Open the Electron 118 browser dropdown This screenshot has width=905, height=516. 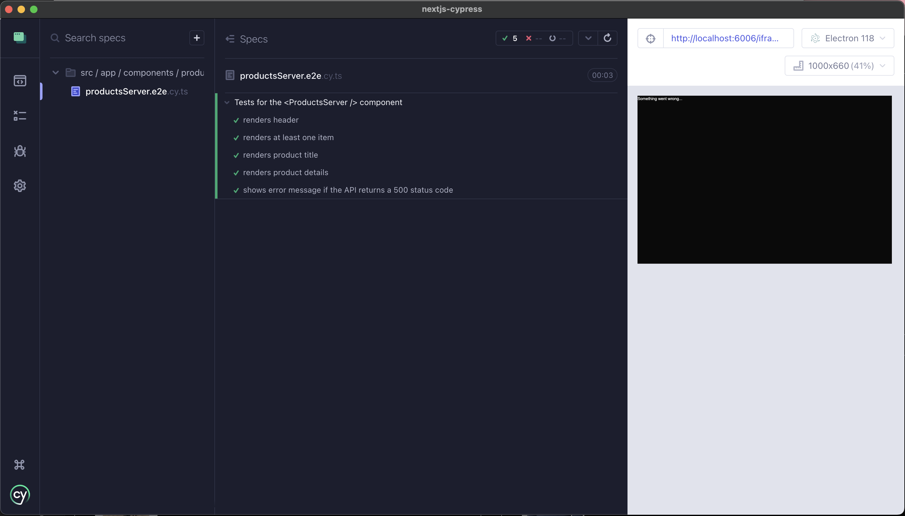point(847,38)
